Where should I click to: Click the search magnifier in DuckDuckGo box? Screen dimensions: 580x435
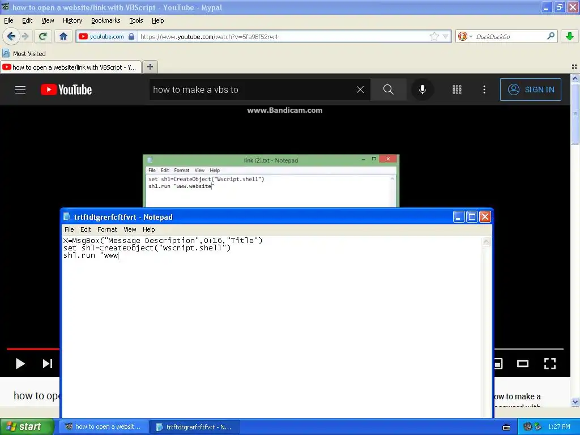coord(551,36)
